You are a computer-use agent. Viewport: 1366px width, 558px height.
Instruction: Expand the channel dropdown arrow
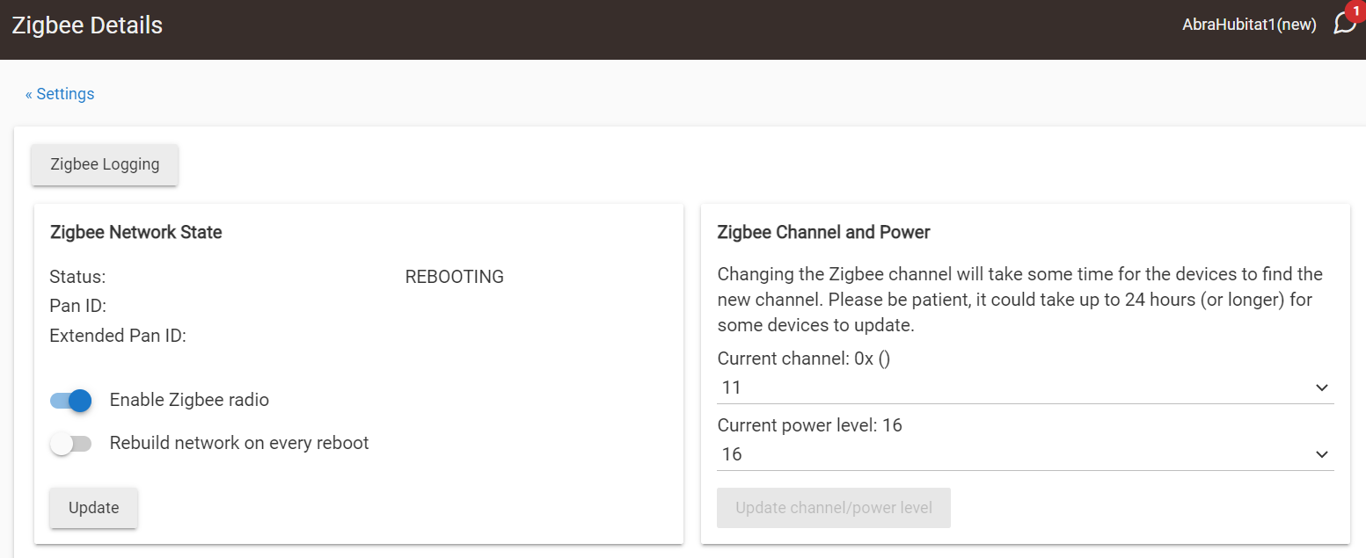coord(1321,388)
